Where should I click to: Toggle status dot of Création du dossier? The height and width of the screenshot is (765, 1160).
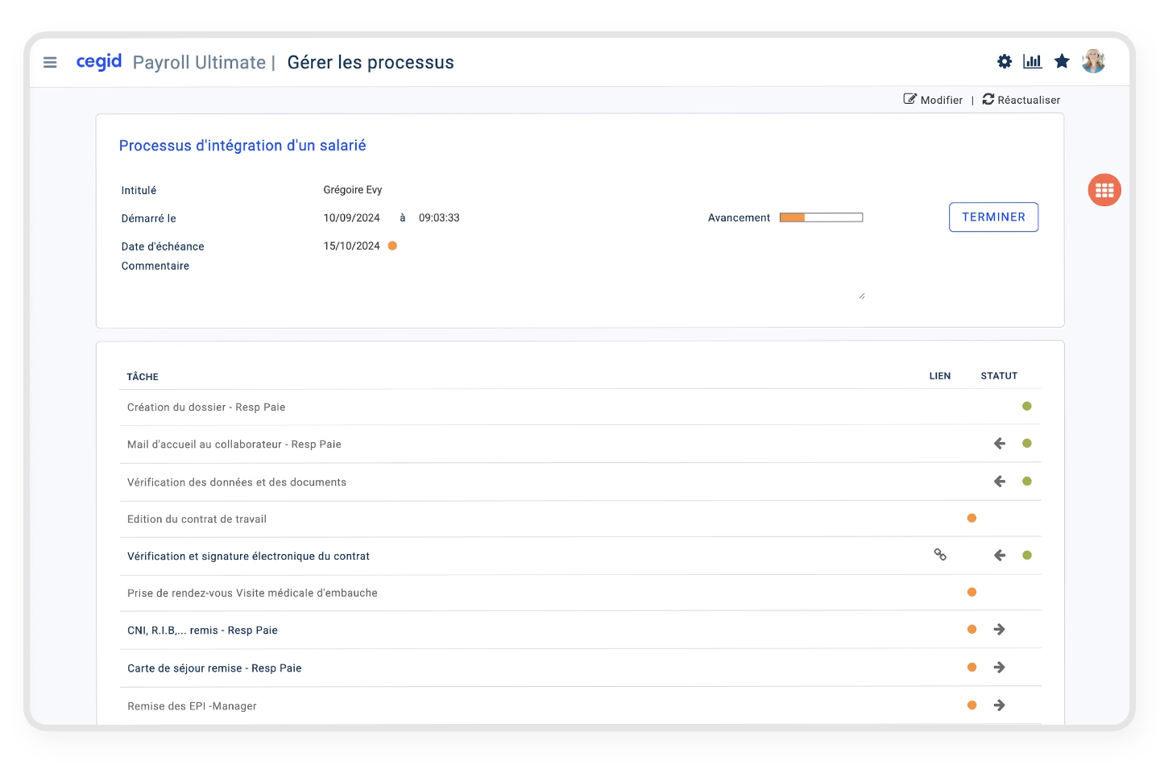pyautogui.click(x=1027, y=407)
